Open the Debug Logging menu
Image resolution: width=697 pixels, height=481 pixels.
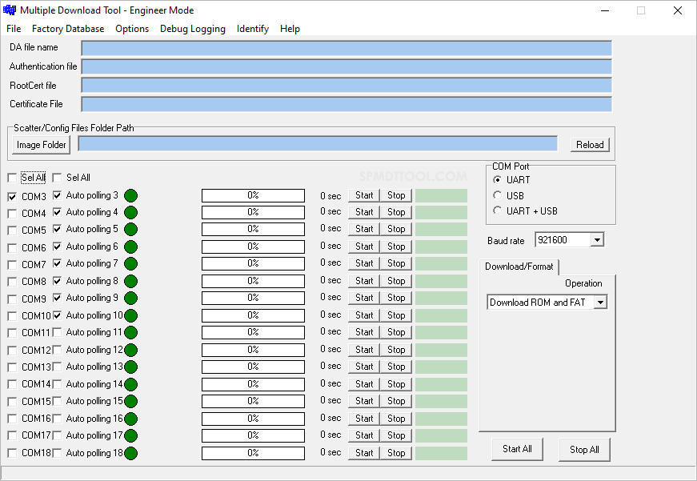pyautogui.click(x=193, y=29)
